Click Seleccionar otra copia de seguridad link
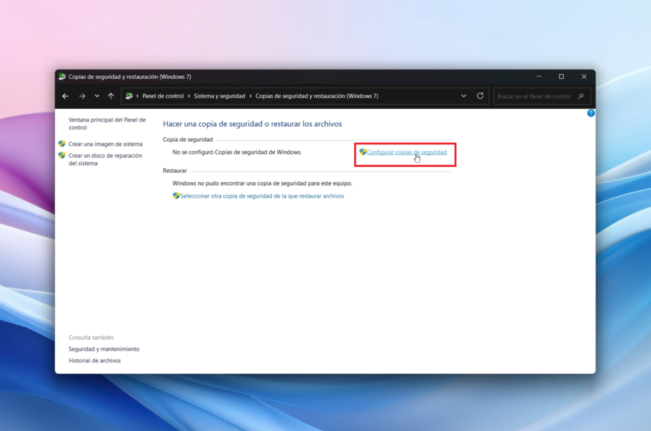651x431 pixels. pos(261,196)
